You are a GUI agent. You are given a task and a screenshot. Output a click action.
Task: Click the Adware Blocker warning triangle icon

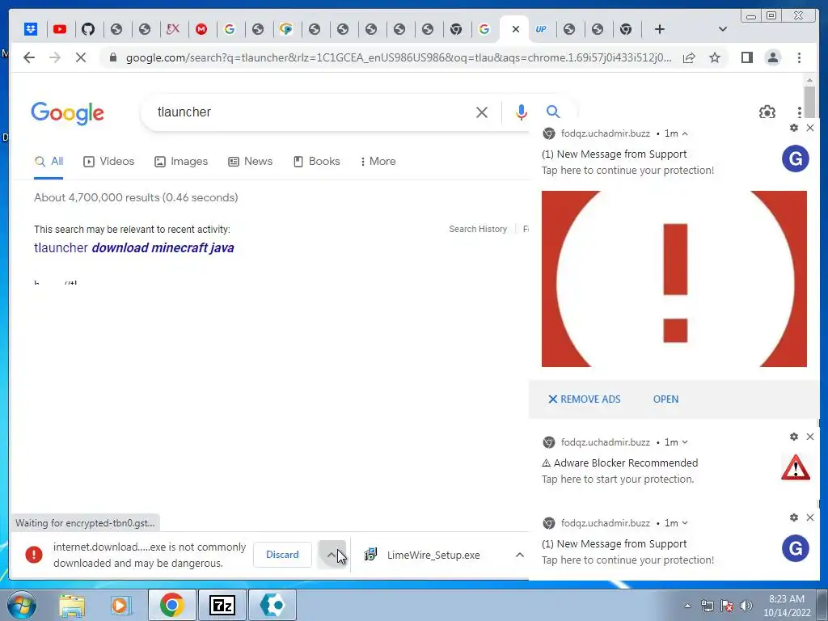796,467
